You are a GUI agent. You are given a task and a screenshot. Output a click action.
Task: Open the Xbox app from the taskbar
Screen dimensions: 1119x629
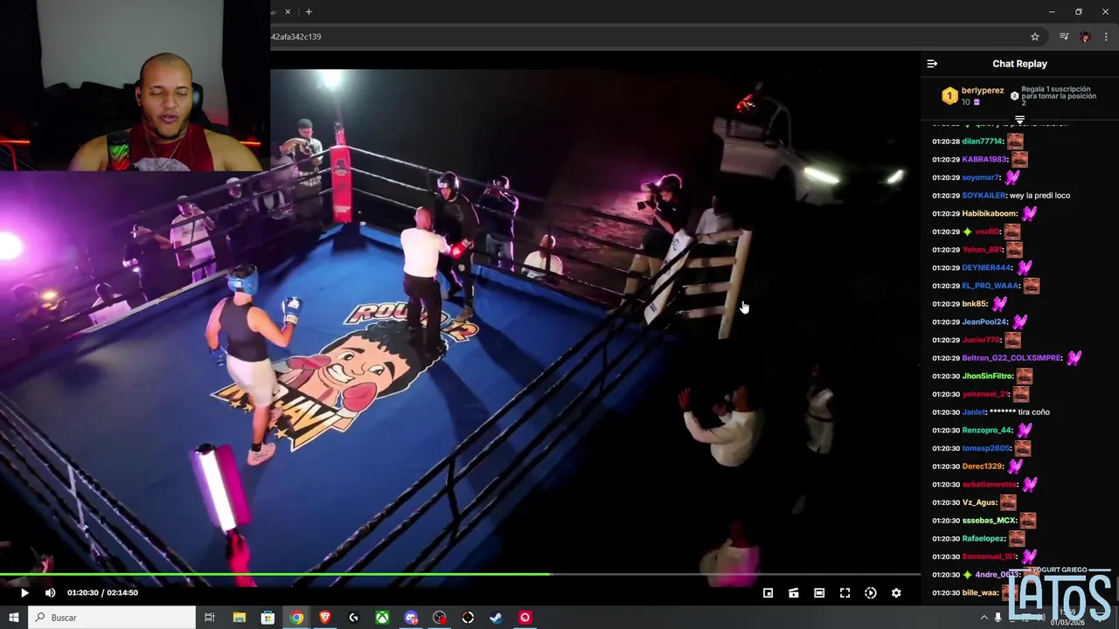coord(382,618)
